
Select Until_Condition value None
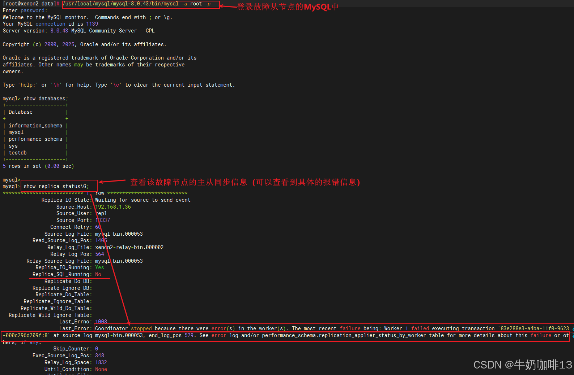click(101, 369)
